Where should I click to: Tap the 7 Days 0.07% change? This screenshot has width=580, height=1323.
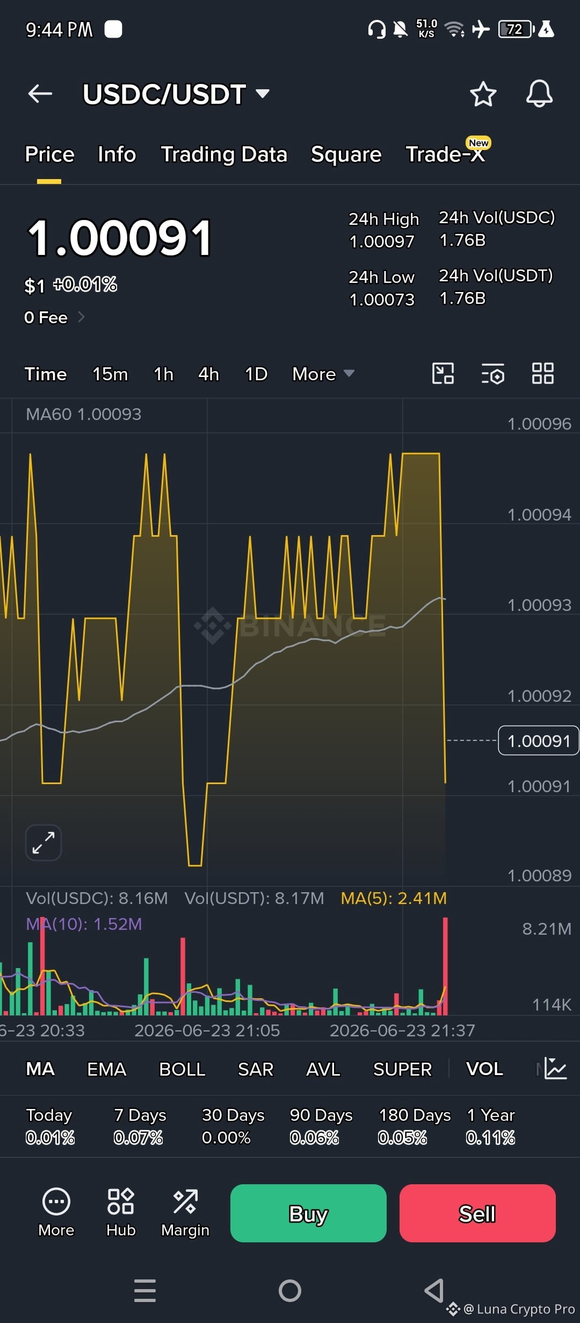tap(140, 1126)
